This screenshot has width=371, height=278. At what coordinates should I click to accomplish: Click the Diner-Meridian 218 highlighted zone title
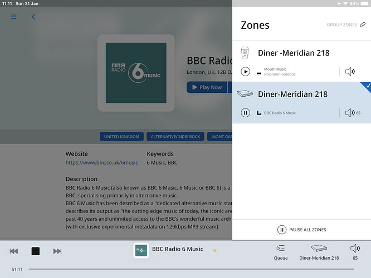click(x=292, y=94)
